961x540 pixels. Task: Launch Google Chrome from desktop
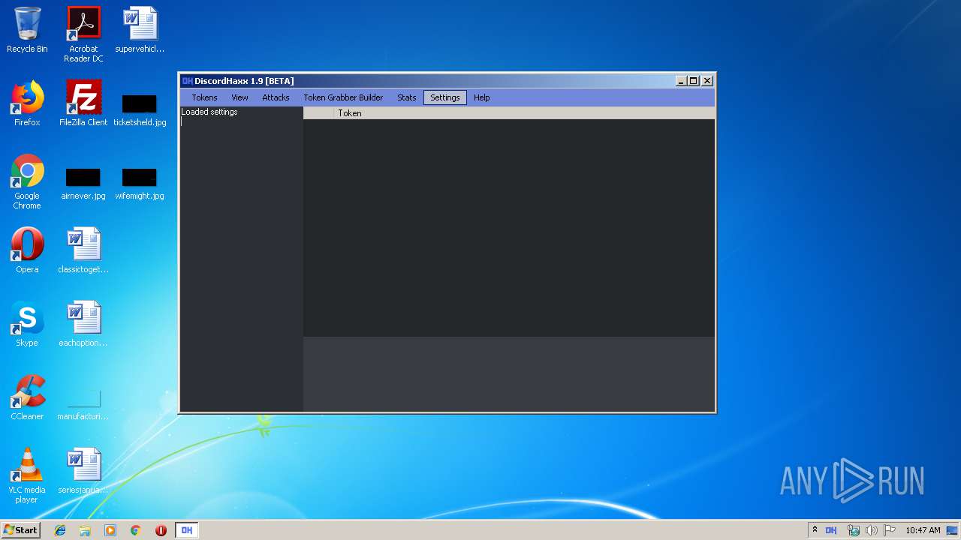[27, 182]
